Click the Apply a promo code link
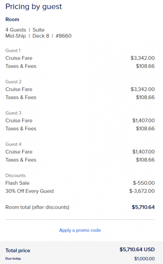 click(x=80, y=230)
